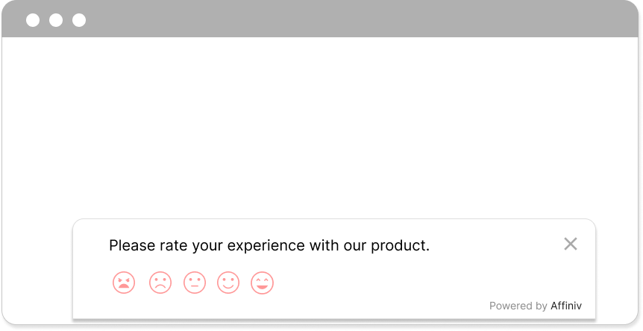
Task: Click the first white dot in title bar
Action: pyautogui.click(x=33, y=20)
